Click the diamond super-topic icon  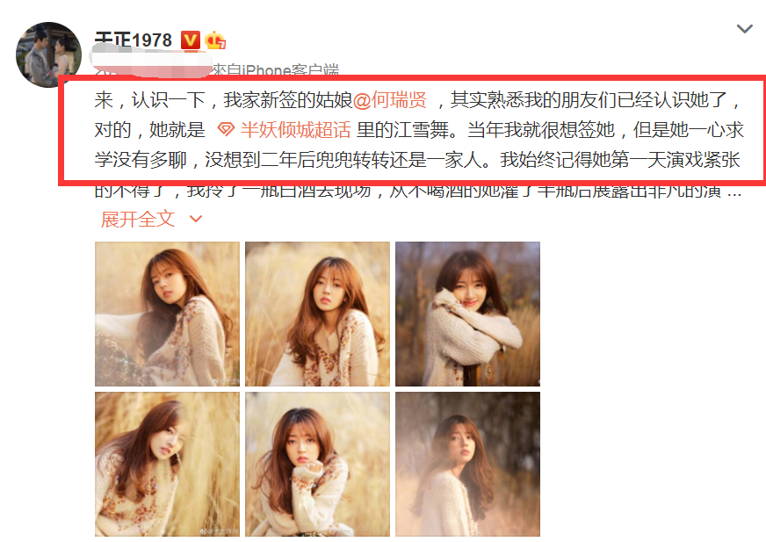pyautogui.click(x=225, y=130)
